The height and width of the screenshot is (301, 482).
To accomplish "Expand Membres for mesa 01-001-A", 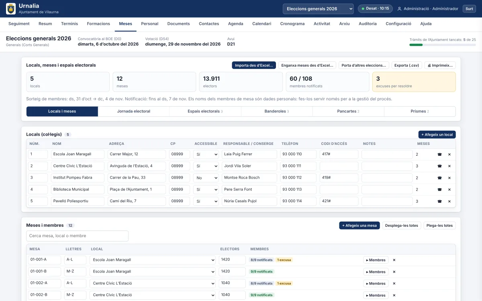I will tap(376, 260).
